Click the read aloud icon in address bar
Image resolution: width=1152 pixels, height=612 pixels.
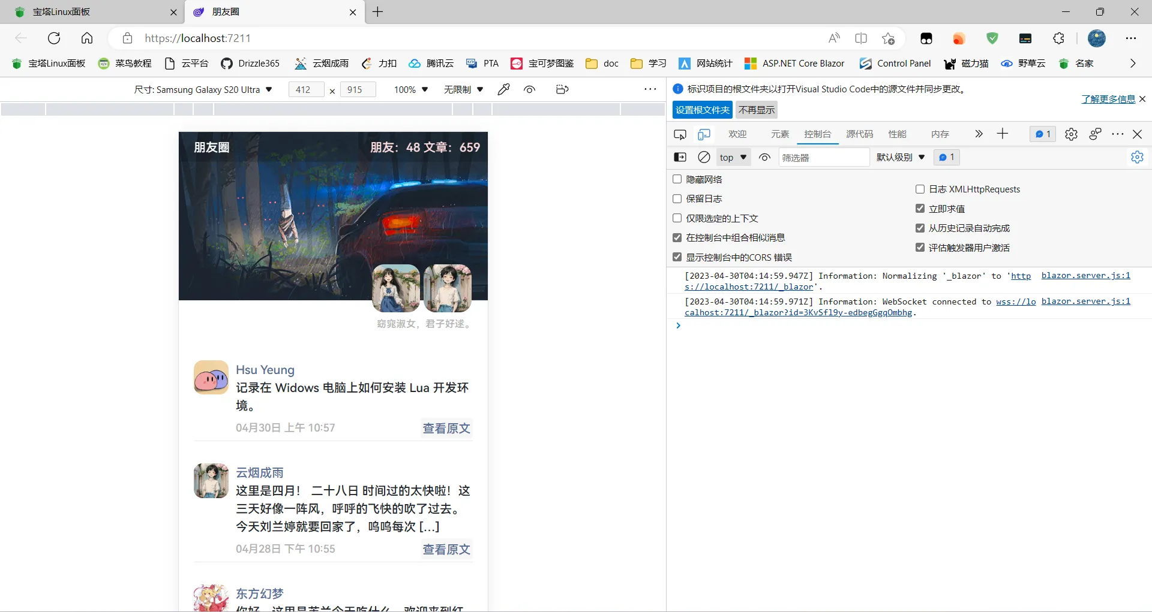coord(834,38)
